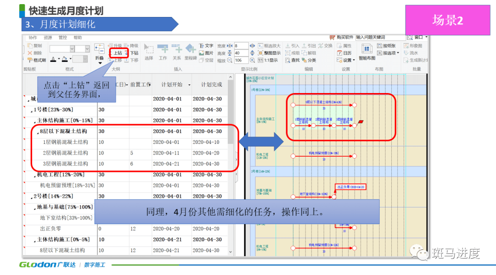Click the 1:1显示 actual size icon
Image resolution: width=496 pixels, height=275 pixels.
coord(260,60)
